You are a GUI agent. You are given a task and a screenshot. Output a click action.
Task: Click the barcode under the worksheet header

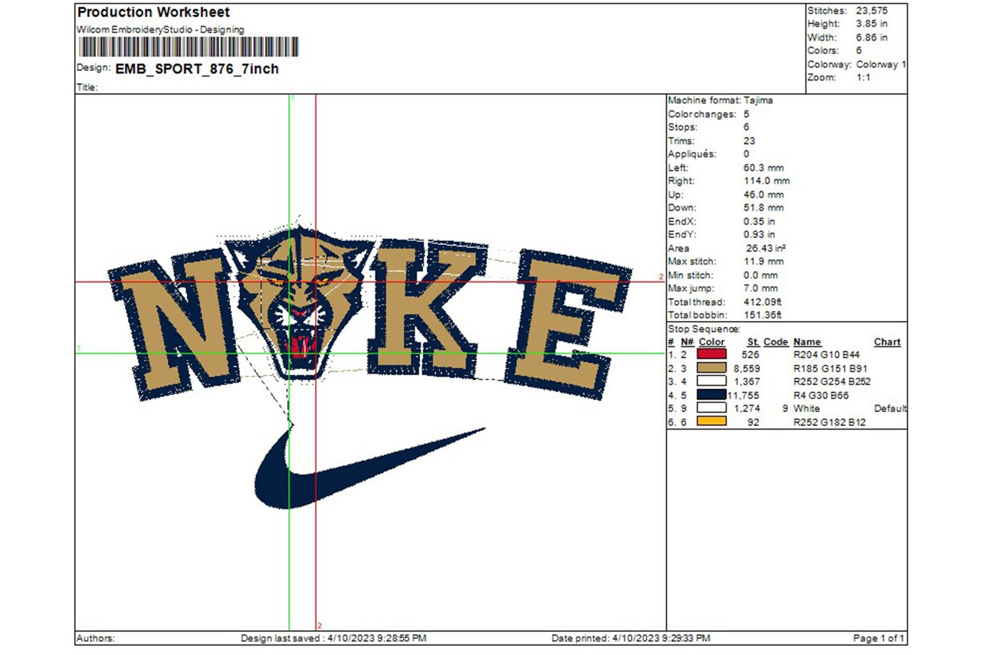coord(189,47)
